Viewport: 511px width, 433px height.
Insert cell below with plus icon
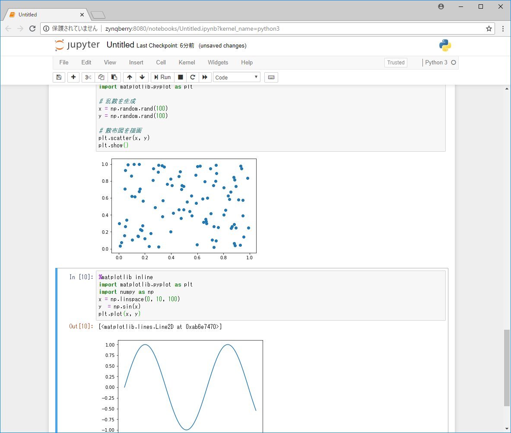[73, 77]
